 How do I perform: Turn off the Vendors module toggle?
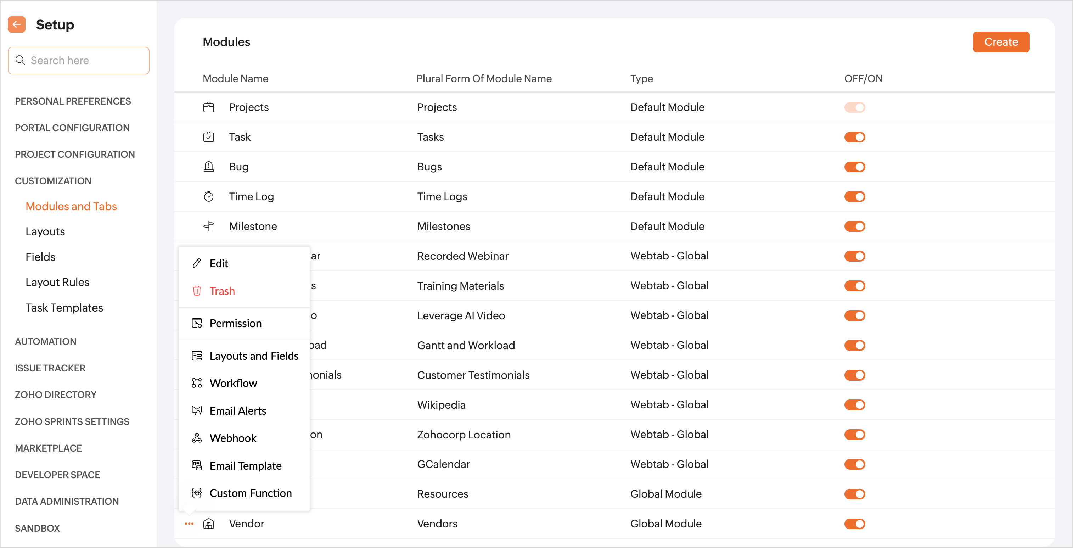(x=854, y=524)
